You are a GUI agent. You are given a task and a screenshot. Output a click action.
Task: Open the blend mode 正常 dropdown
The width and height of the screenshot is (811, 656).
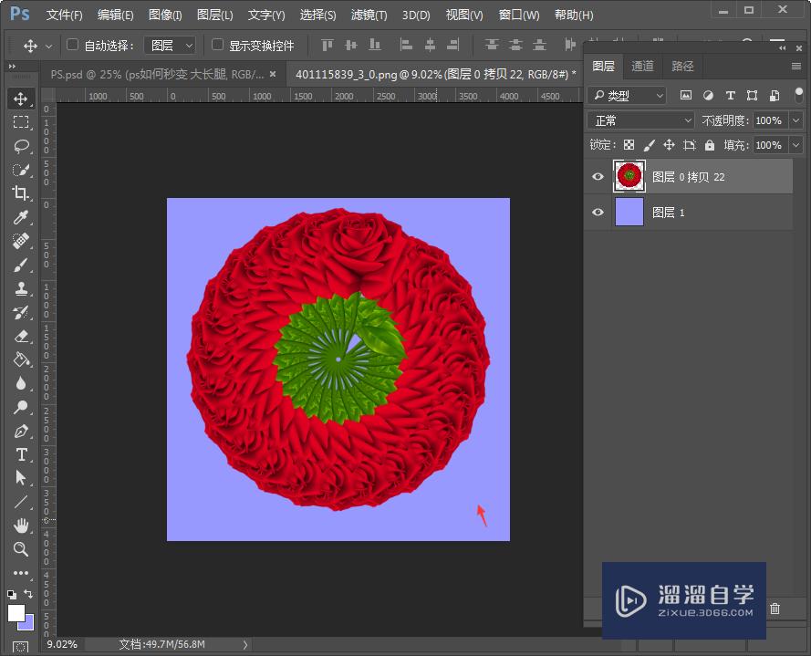coord(642,120)
